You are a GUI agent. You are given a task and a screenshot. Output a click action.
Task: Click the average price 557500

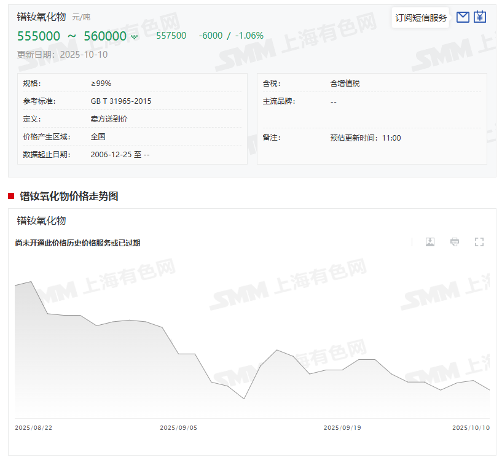click(171, 36)
